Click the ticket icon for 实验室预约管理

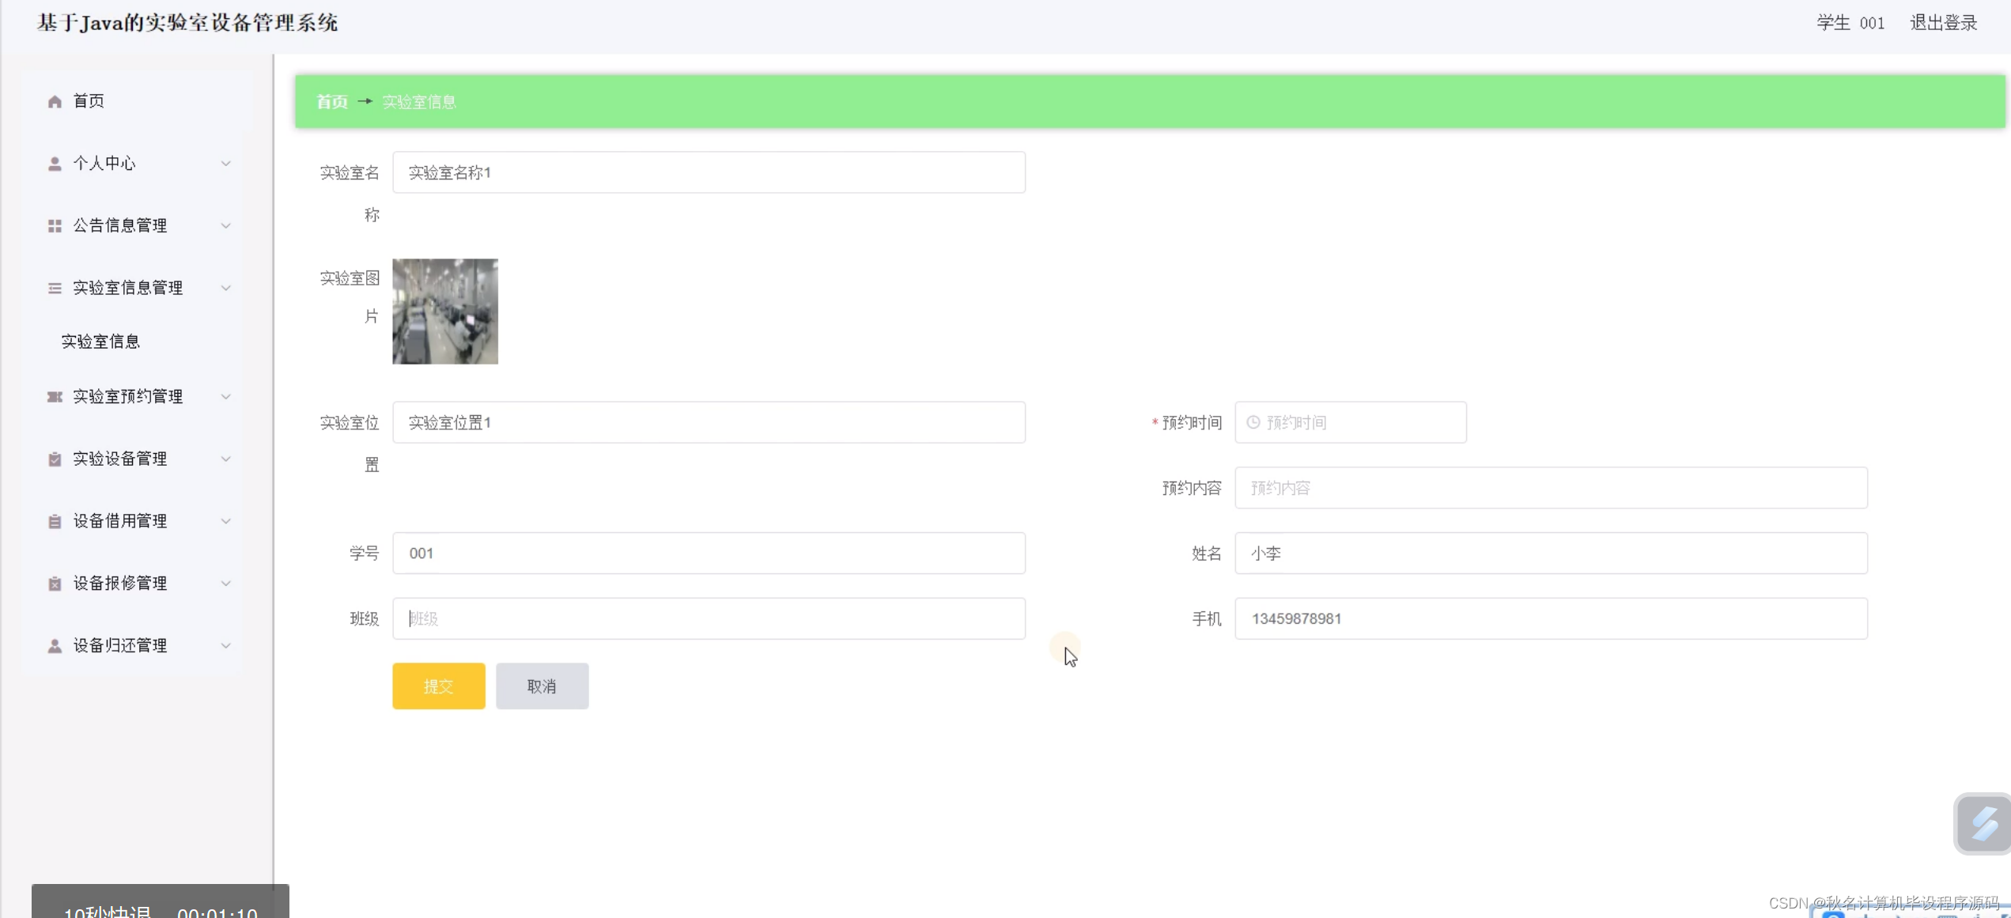click(55, 397)
